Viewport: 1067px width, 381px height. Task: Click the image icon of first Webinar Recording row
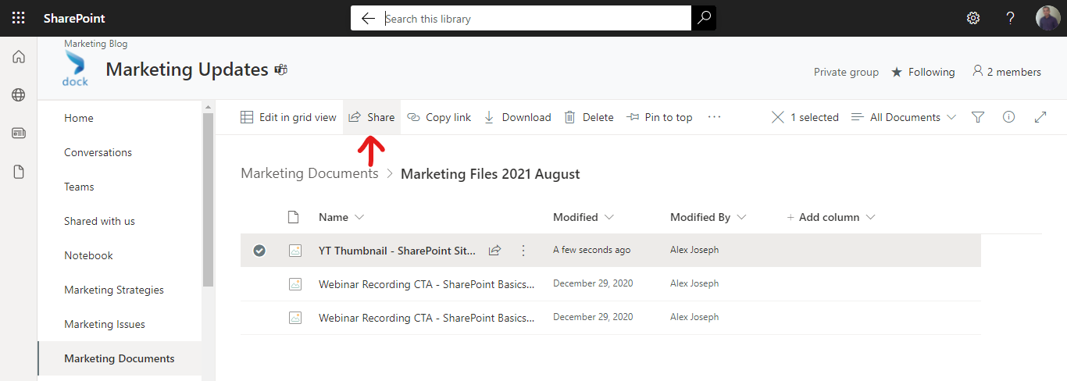tap(294, 284)
